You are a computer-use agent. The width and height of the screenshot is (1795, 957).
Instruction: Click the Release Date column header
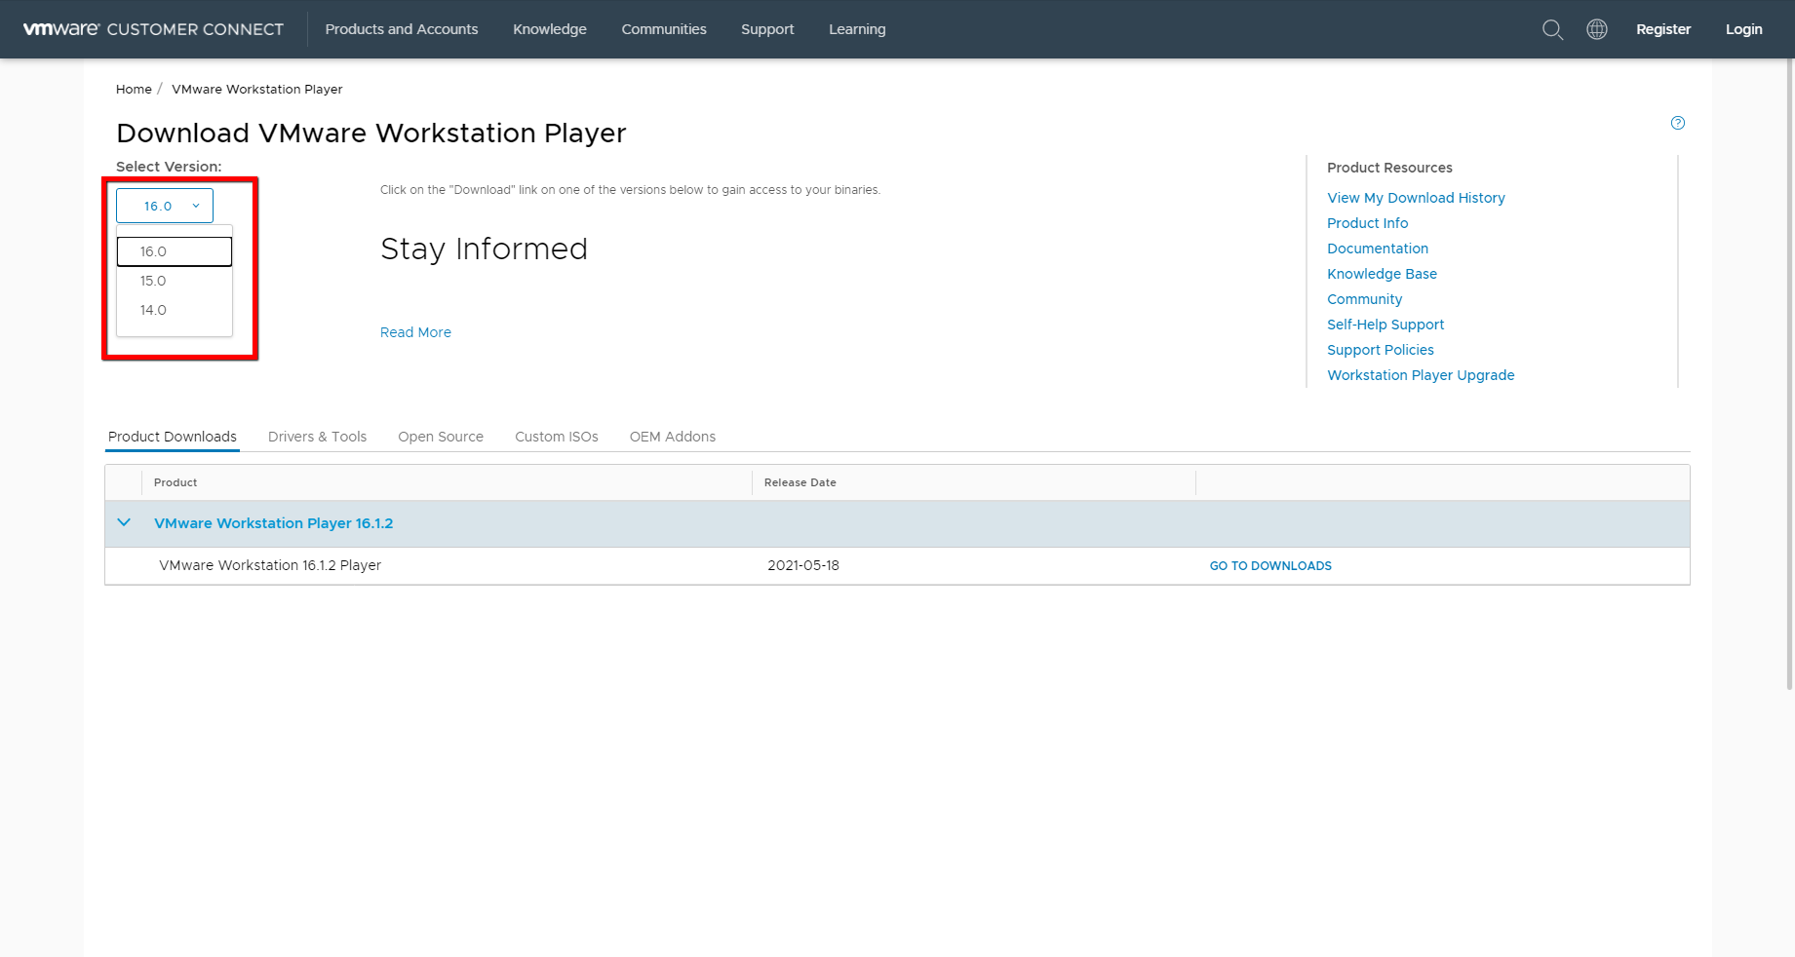800,482
